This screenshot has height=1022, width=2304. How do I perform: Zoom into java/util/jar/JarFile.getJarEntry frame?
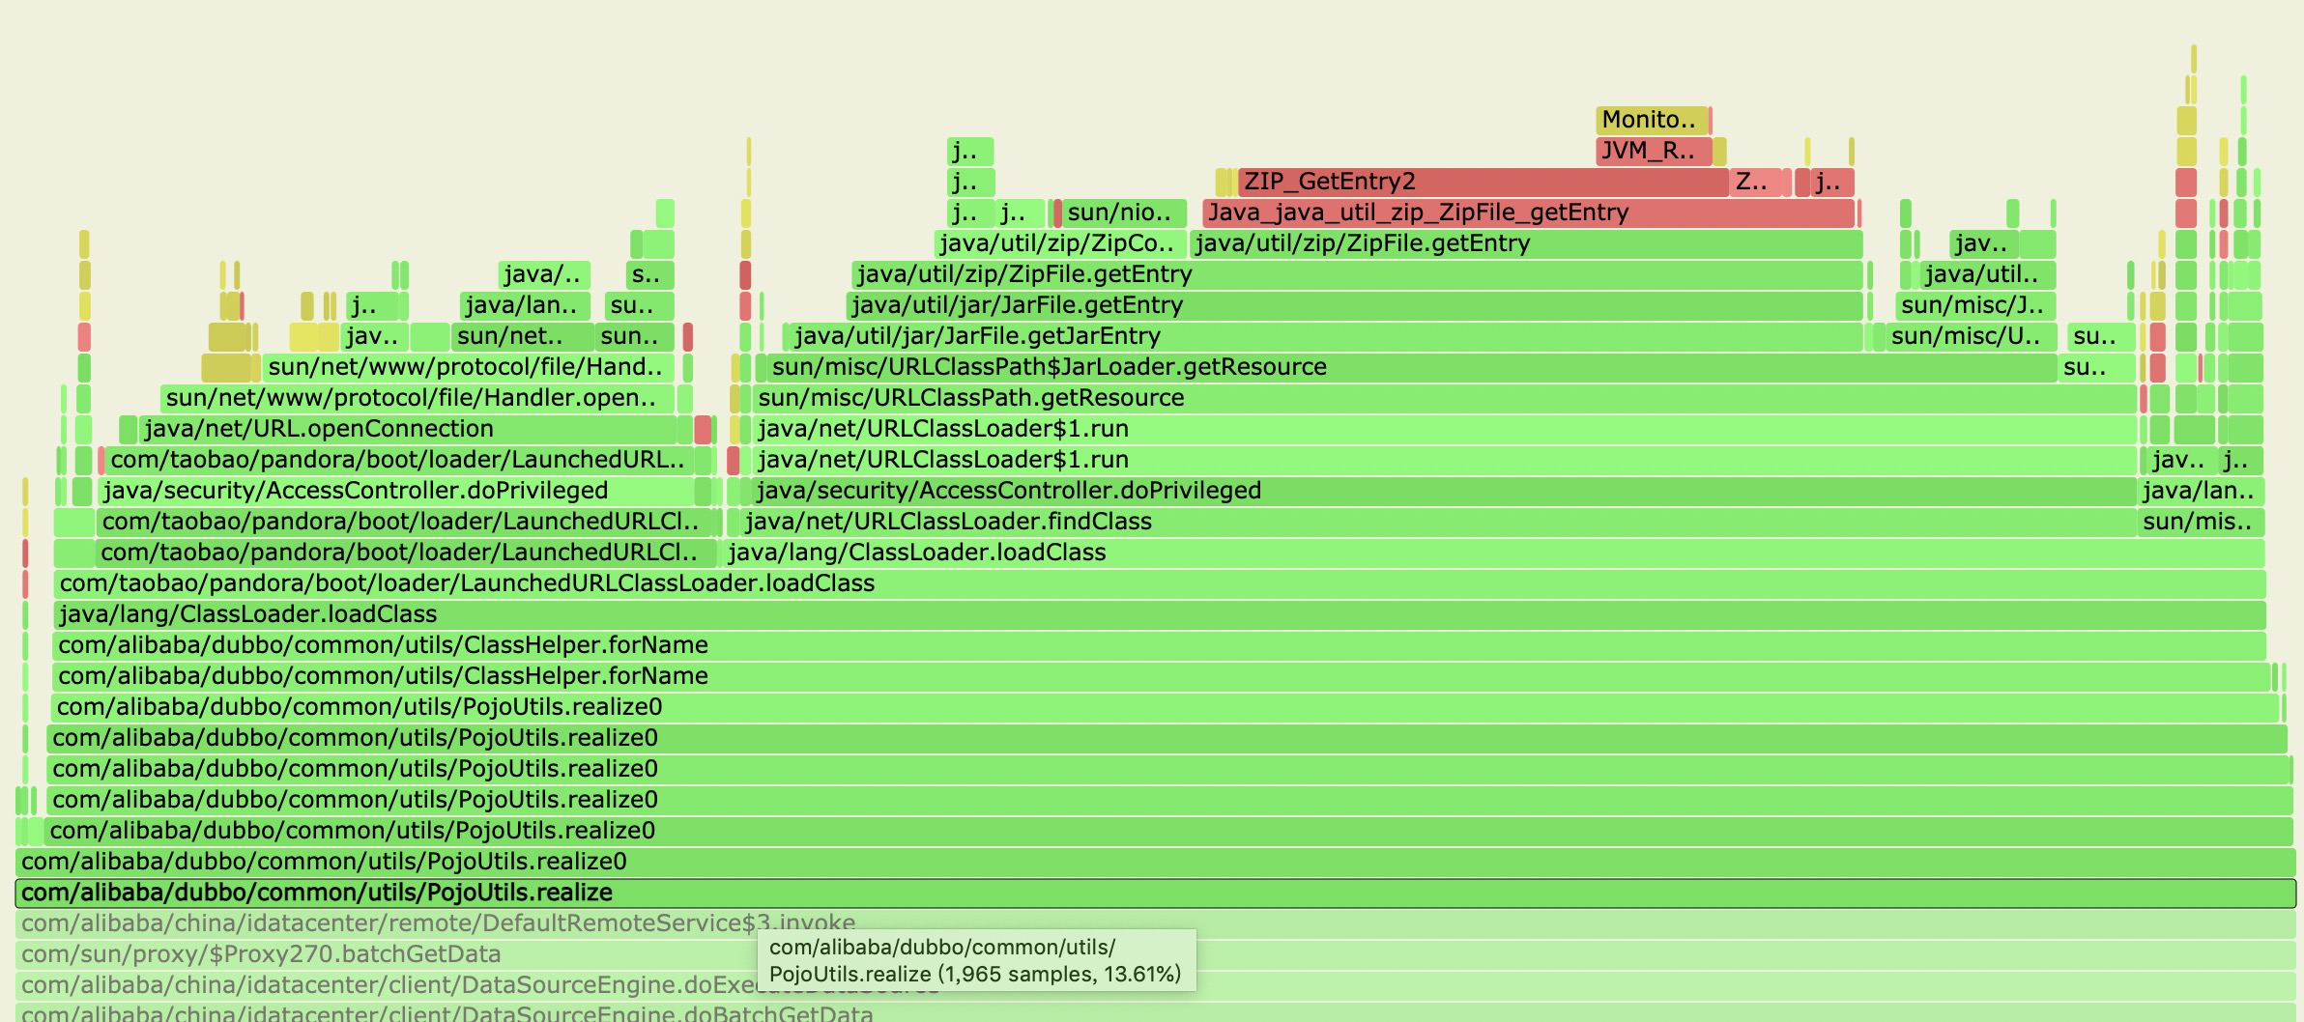pyautogui.click(x=1325, y=336)
